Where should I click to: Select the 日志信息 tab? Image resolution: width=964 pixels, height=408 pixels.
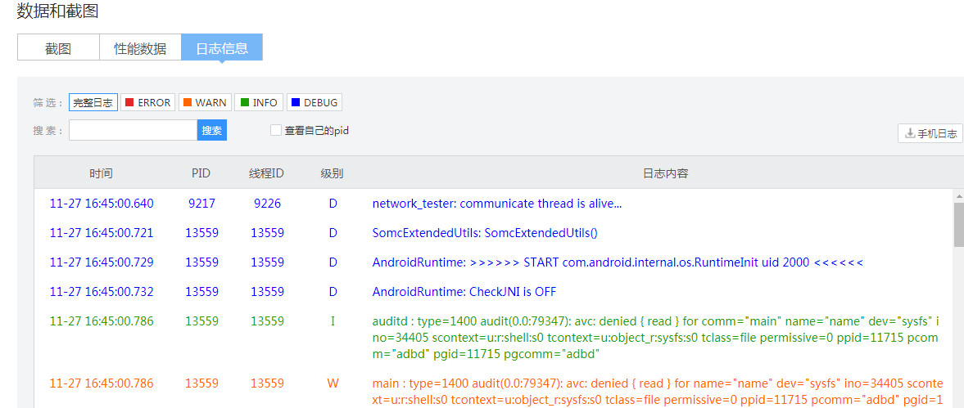pyautogui.click(x=222, y=48)
